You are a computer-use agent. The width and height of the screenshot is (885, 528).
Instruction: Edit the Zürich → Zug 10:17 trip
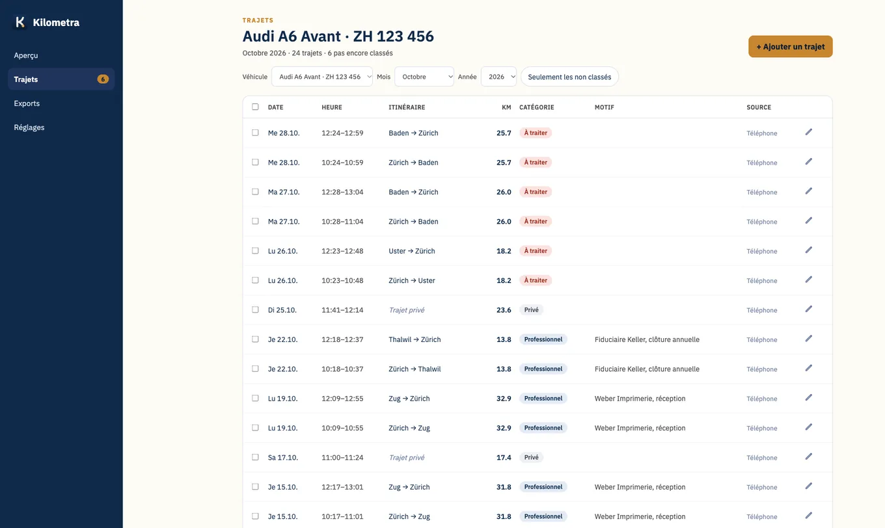pyautogui.click(x=809, y=516)
